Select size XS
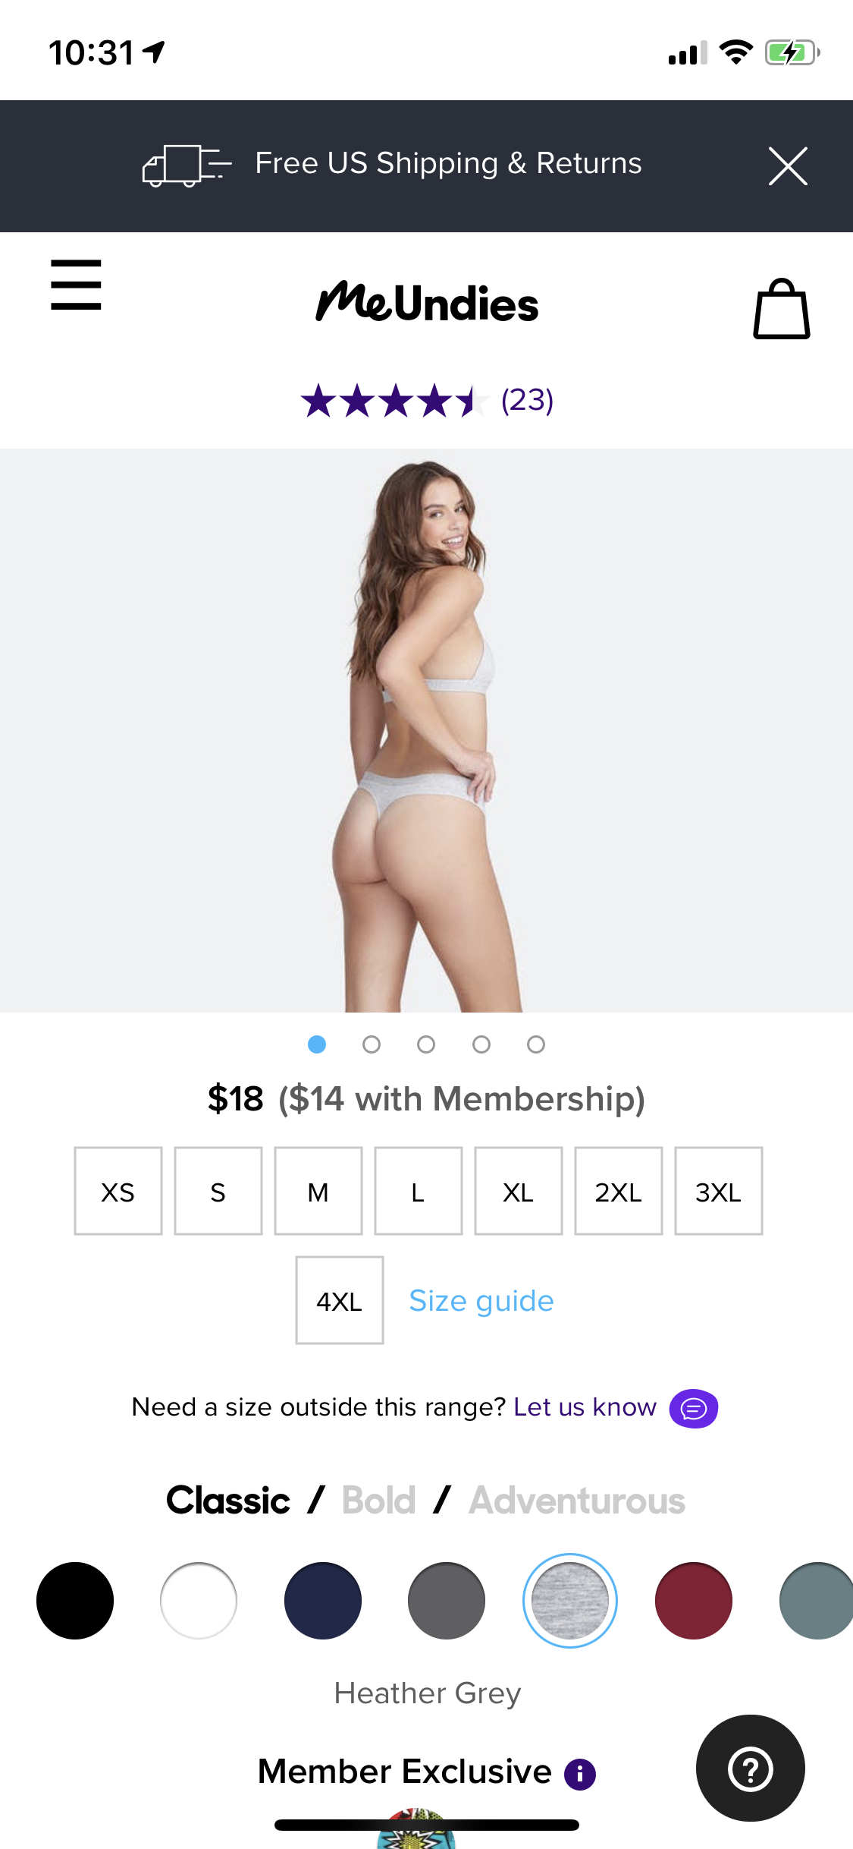853x1849 pixels. coord(118,1191)
